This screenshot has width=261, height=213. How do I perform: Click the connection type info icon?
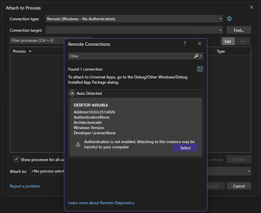point(229,19)
